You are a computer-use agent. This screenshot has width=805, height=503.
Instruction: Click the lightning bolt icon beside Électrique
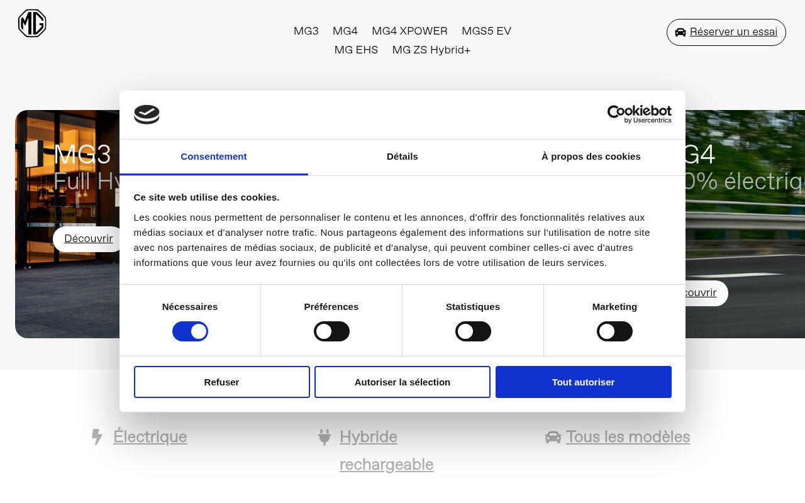tap(97, 437)
